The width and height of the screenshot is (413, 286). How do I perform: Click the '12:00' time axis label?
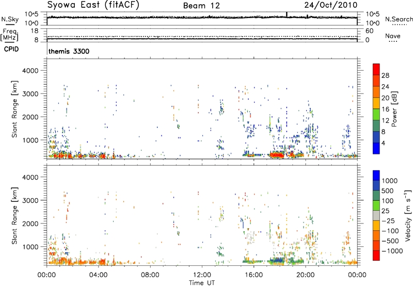(202, 275)
